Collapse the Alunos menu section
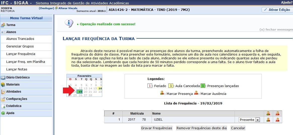This screenshot has width=293, height=135. click(26, 32)
